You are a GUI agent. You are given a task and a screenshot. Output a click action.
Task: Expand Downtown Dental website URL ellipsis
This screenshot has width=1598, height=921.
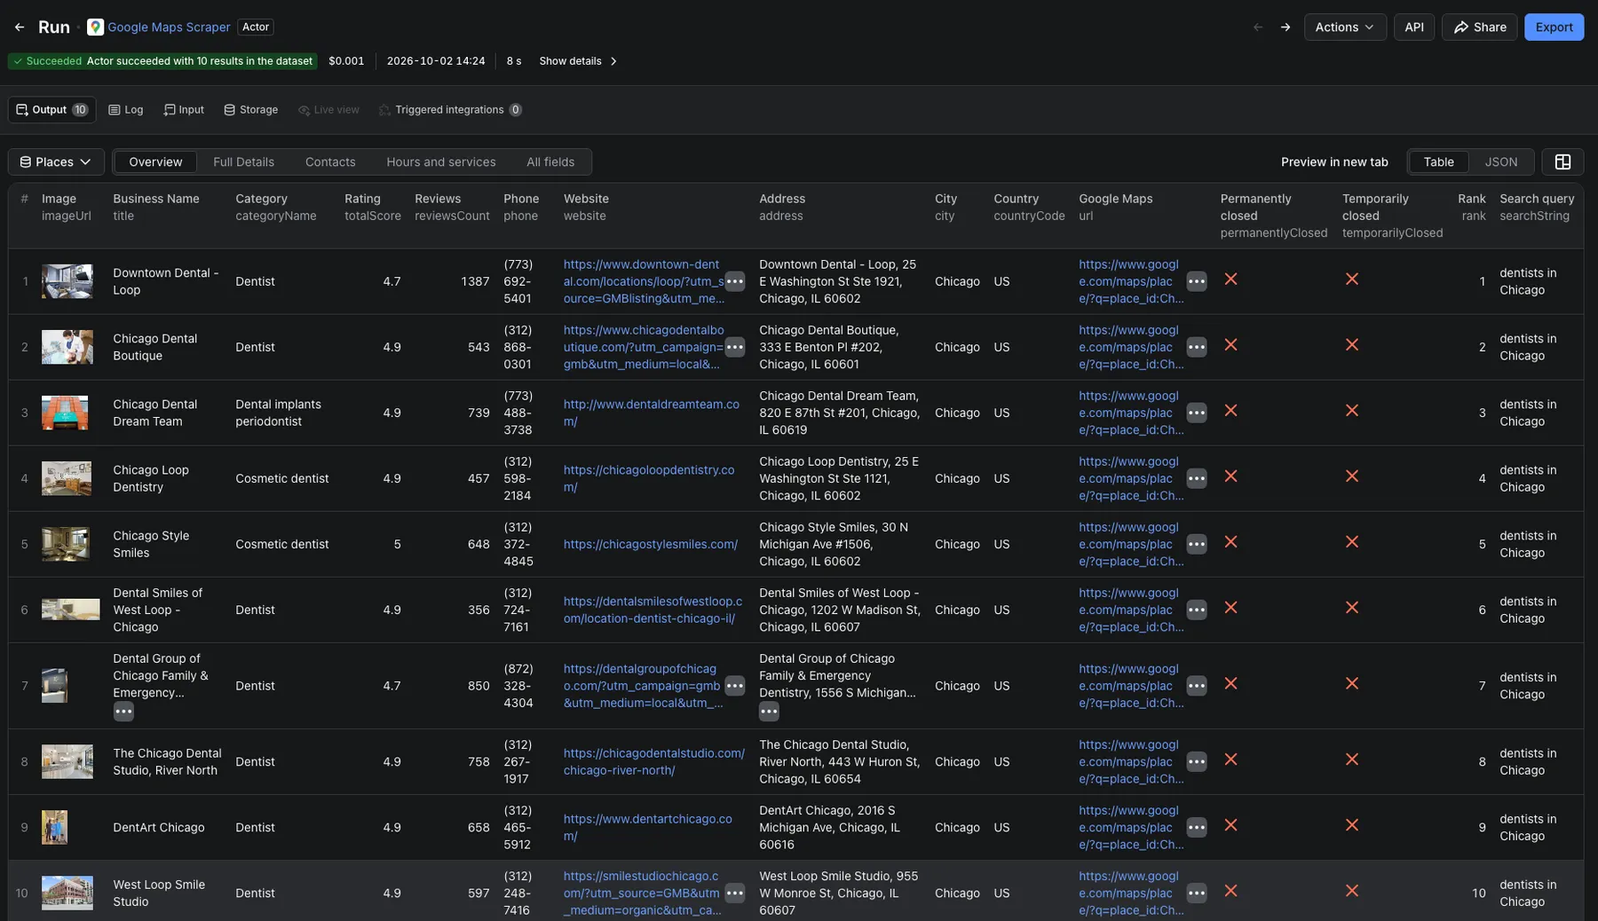coord(735,281)
